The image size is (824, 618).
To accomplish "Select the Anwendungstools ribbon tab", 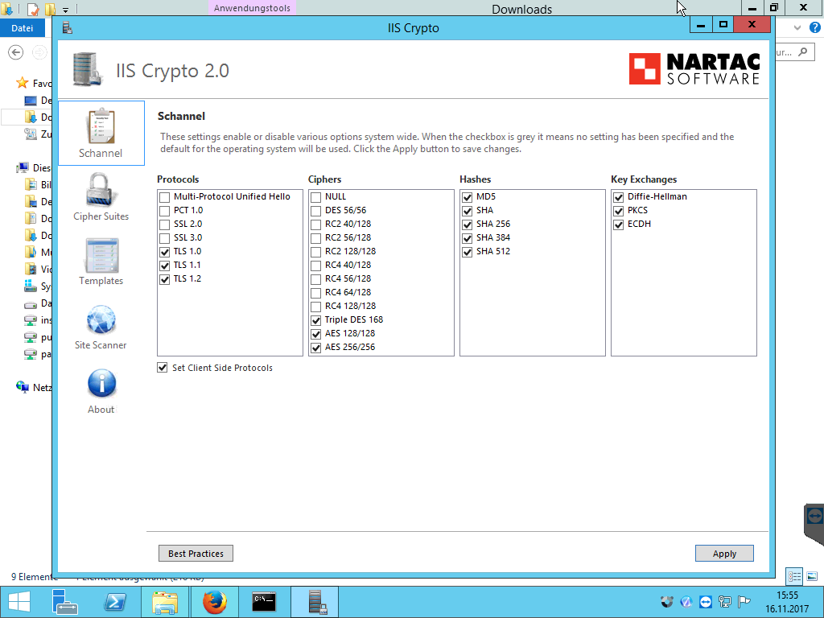I will click(x=252, y=8).
